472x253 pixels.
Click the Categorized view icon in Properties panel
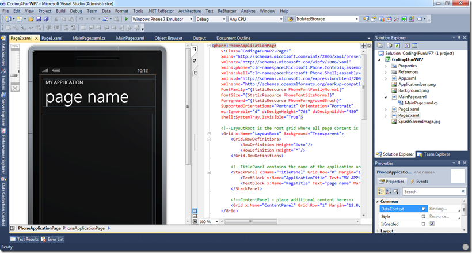coord(381,191)
